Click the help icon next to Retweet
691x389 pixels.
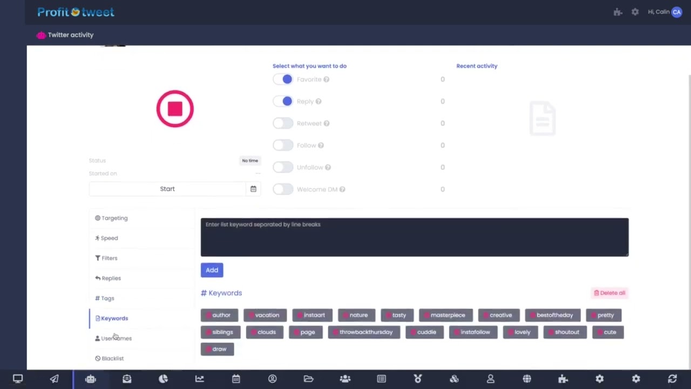(327, 123)
